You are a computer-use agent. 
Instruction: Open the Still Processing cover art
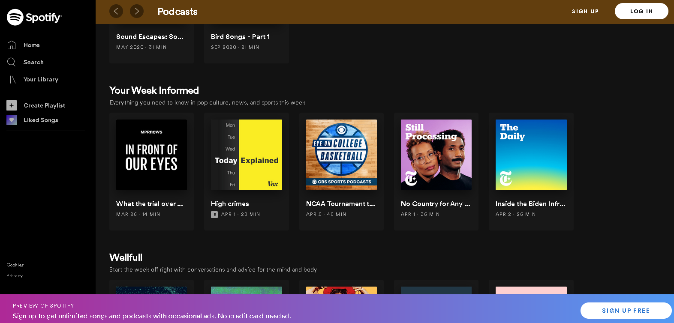pos(436,155)
